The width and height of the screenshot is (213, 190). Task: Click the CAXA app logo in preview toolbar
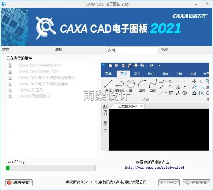(x=103, y=66)
